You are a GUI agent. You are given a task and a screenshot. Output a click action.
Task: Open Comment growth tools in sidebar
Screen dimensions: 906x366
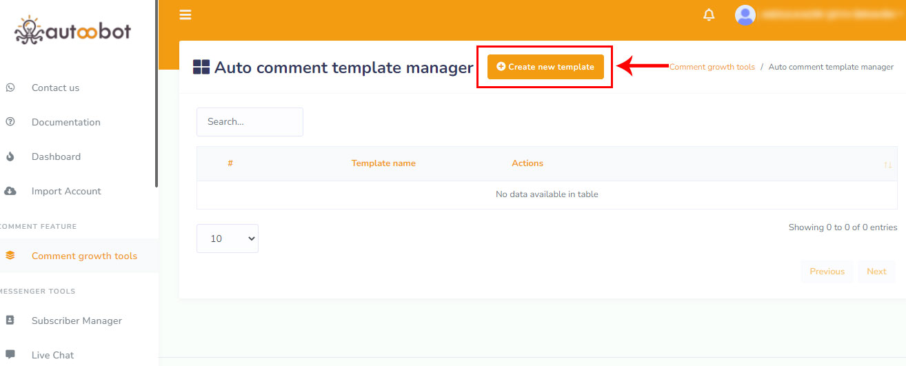click(x=84, y=256)
